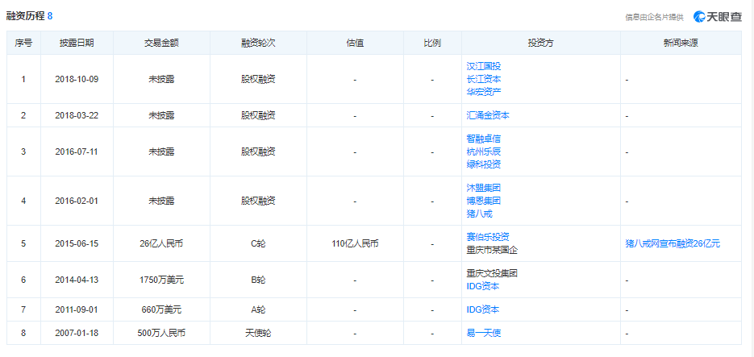
Task: Click the C轮 round cell
Action: (258, 243)
